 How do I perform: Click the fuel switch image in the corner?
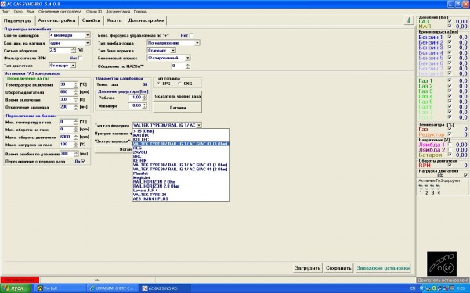coord(442,263)
